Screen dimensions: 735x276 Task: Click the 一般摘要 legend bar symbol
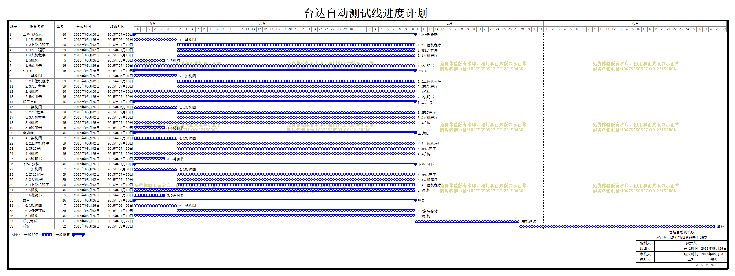point(79,235)
